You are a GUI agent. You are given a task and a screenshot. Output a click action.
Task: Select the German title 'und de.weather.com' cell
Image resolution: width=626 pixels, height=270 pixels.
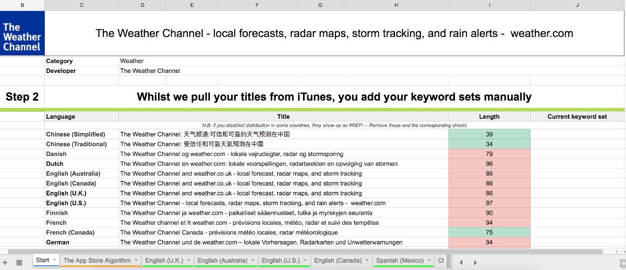coord(283,242)
